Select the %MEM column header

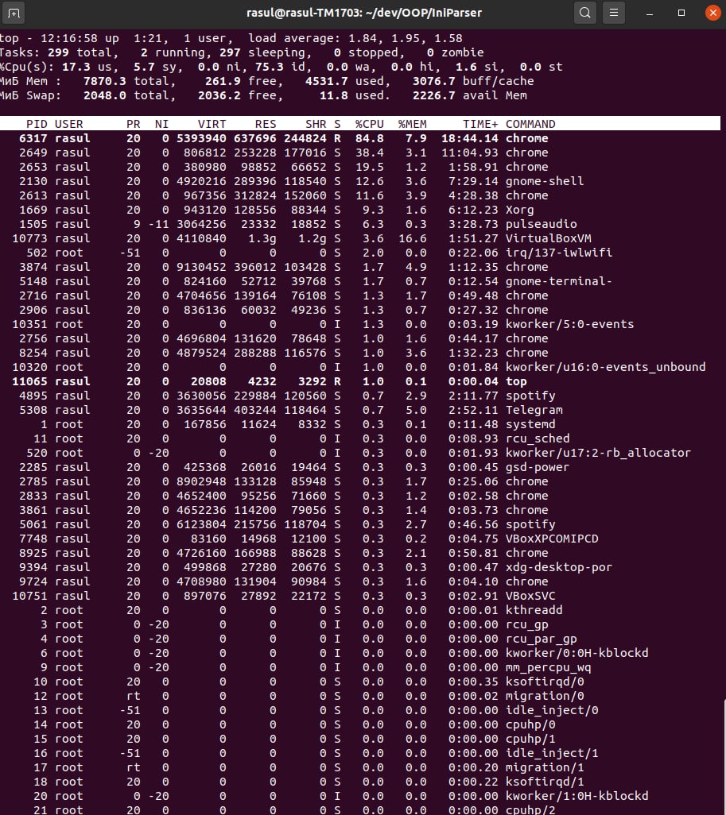coord(412,124)
